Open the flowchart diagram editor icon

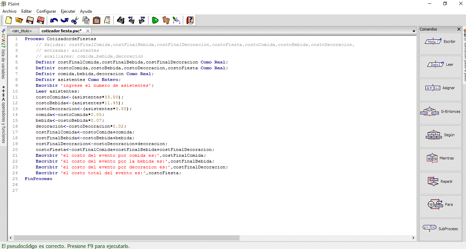tap(176, 20)
